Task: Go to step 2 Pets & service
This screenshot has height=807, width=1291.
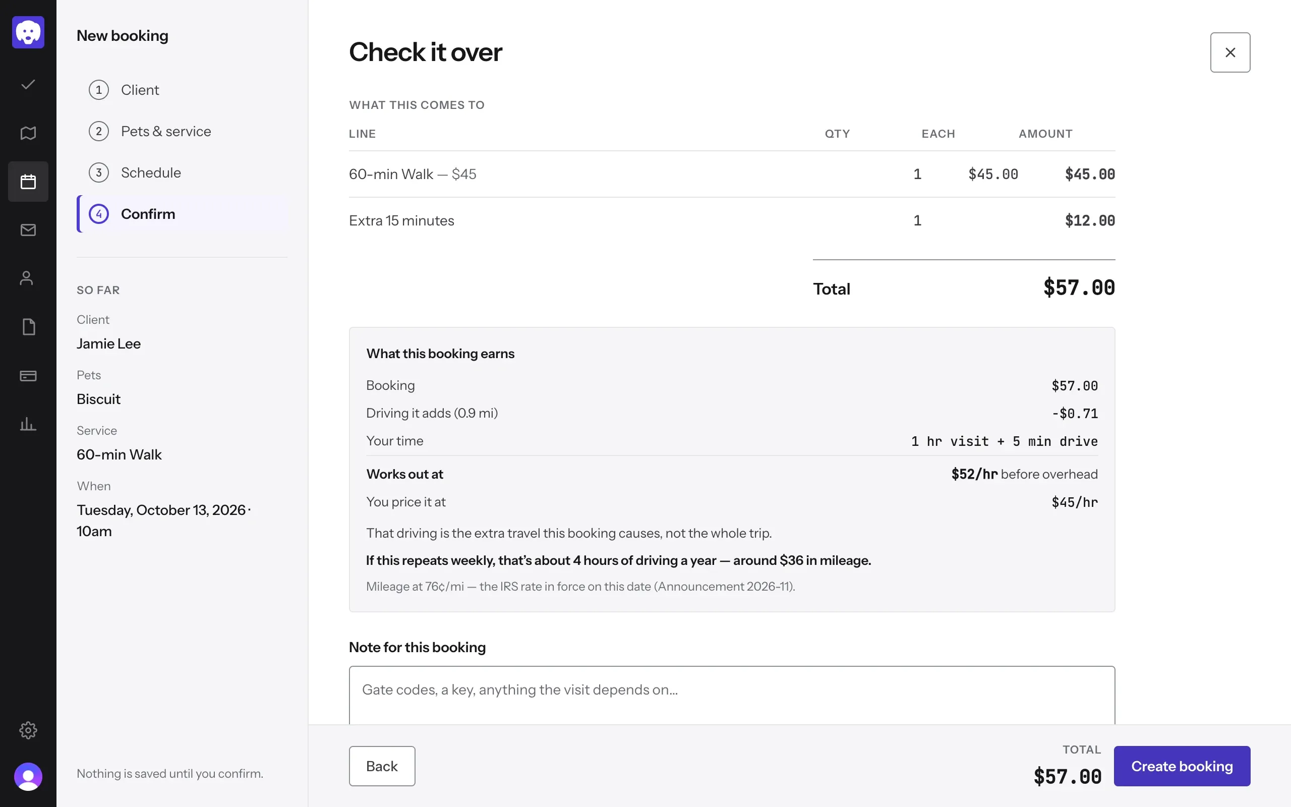Action: pos(183,131)
